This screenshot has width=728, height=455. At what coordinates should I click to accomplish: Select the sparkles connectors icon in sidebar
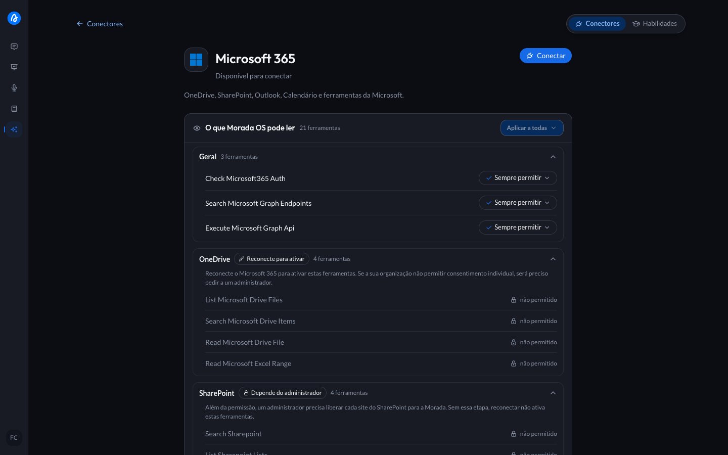click(14, 129)
